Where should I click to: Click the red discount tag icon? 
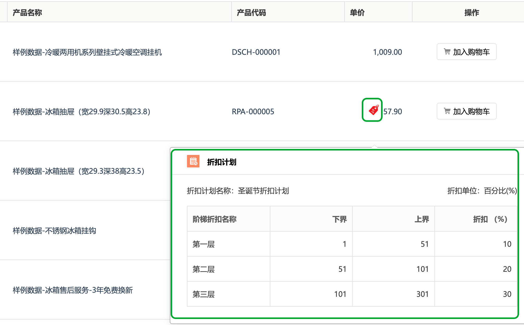(x=373, y=110)
